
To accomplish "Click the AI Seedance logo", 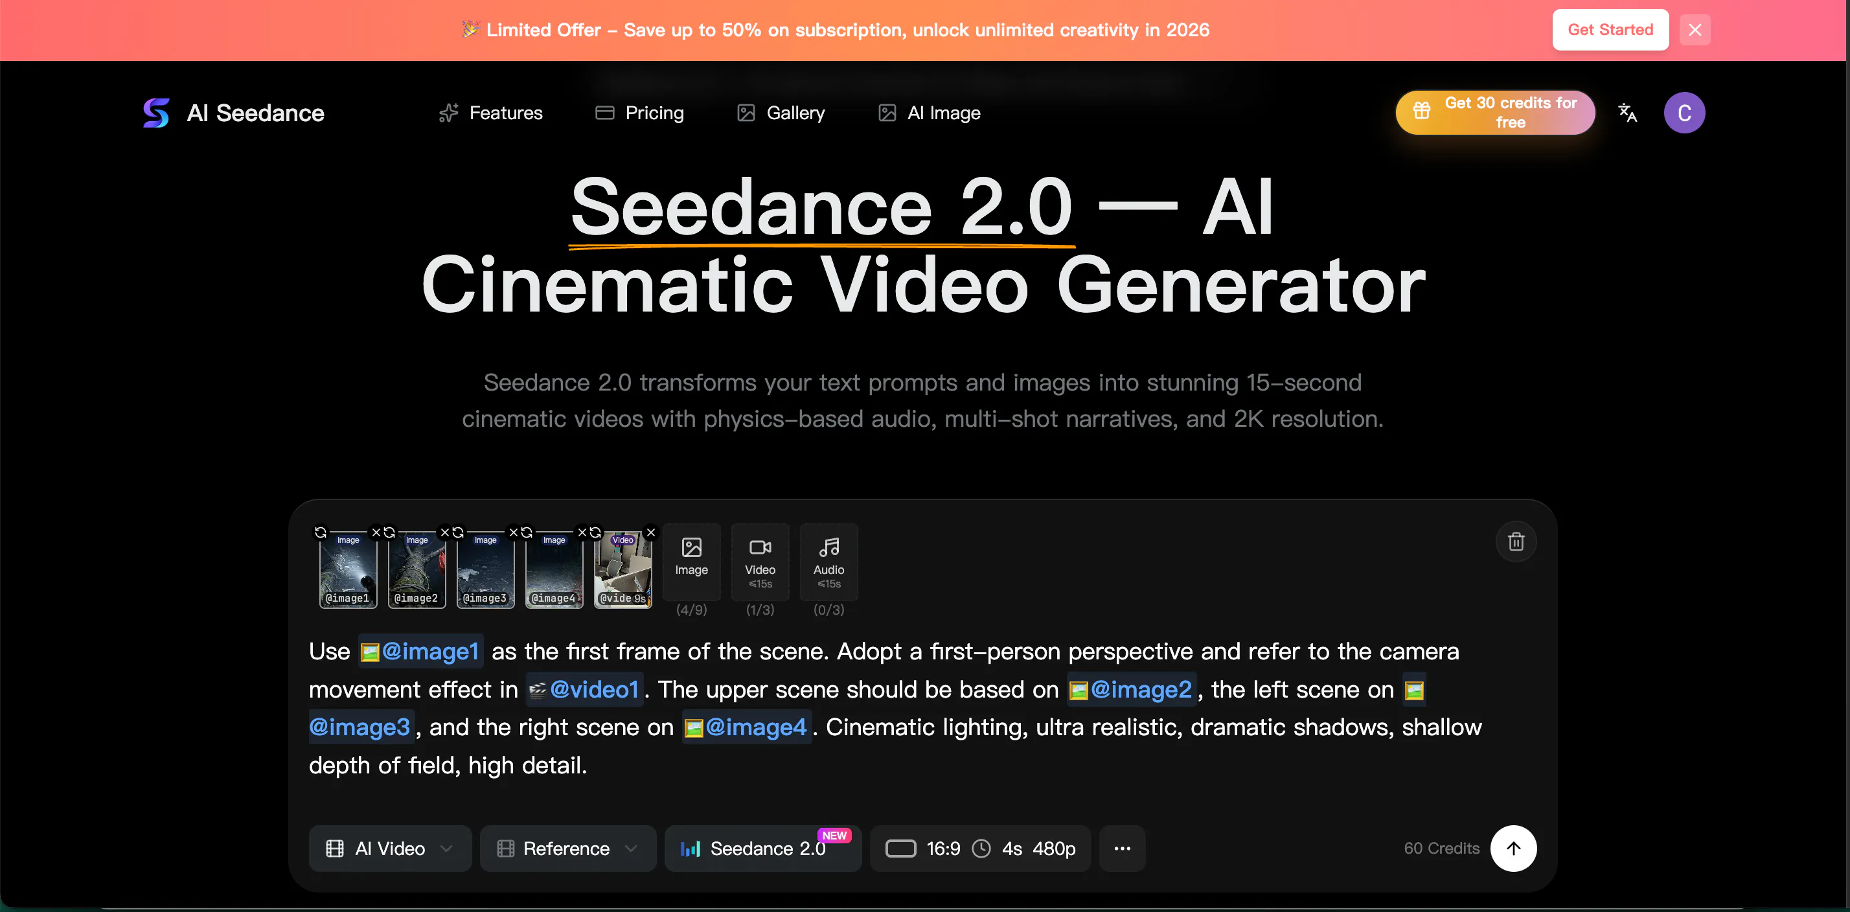I will point(233,113).
